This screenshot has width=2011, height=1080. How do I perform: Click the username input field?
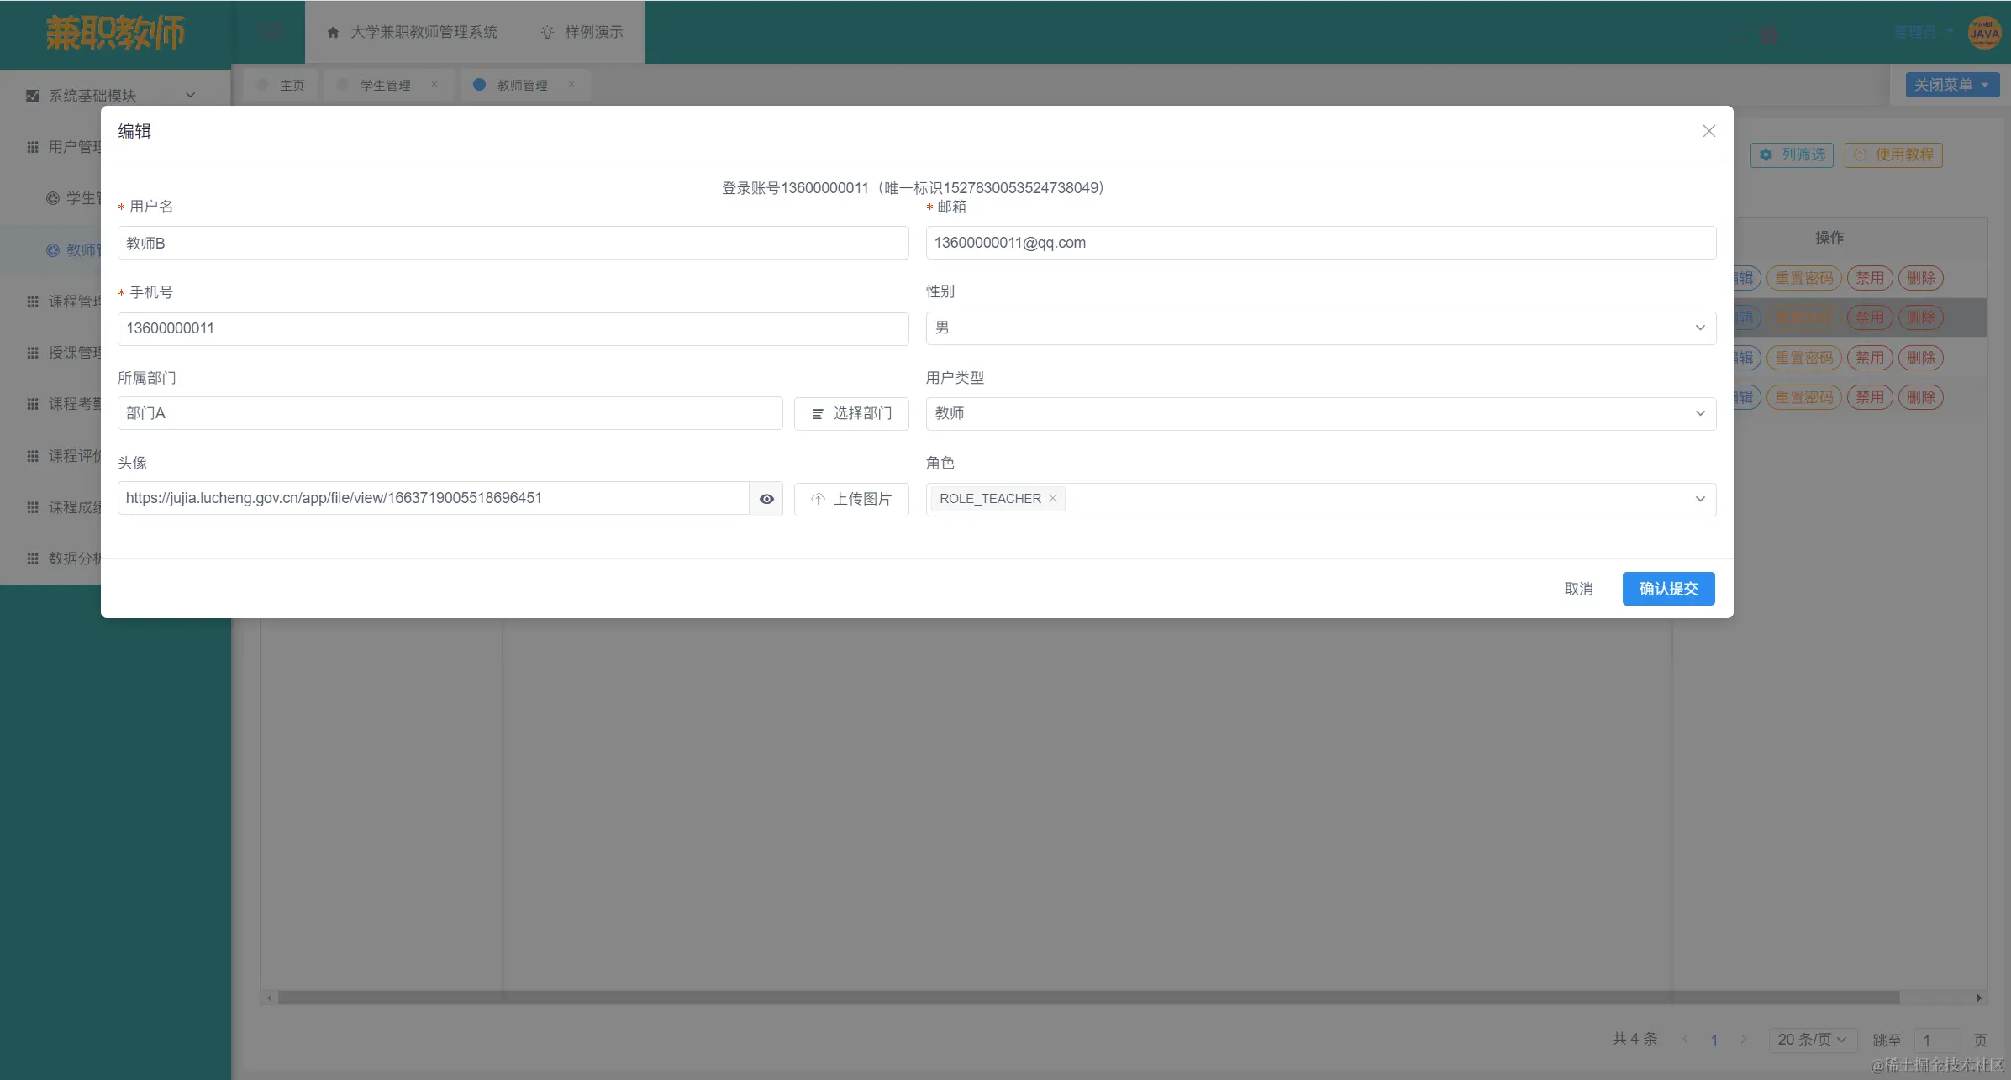point(513,243)
